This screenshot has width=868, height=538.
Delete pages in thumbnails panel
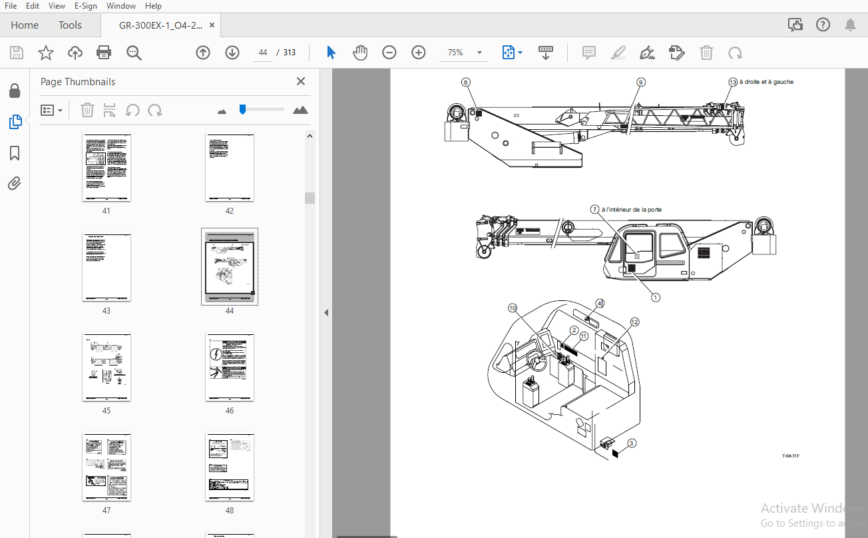coord(87,110)
